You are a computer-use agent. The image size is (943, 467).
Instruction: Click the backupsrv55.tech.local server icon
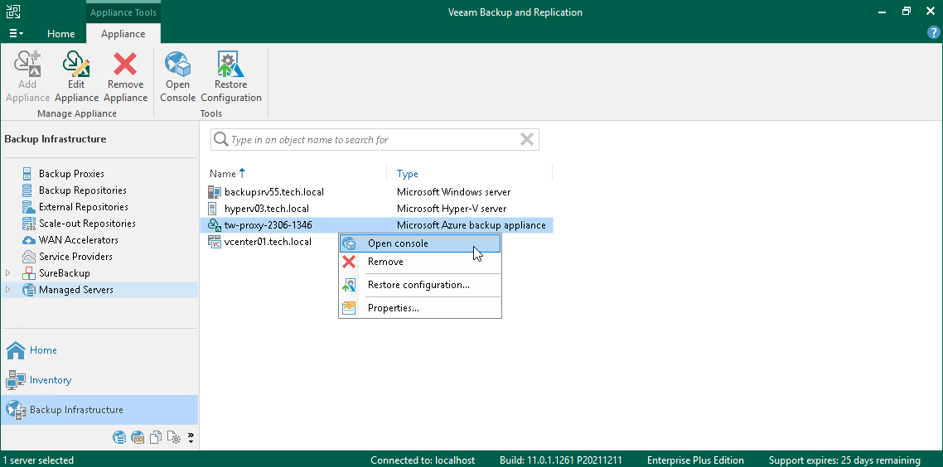pos(214,192)
